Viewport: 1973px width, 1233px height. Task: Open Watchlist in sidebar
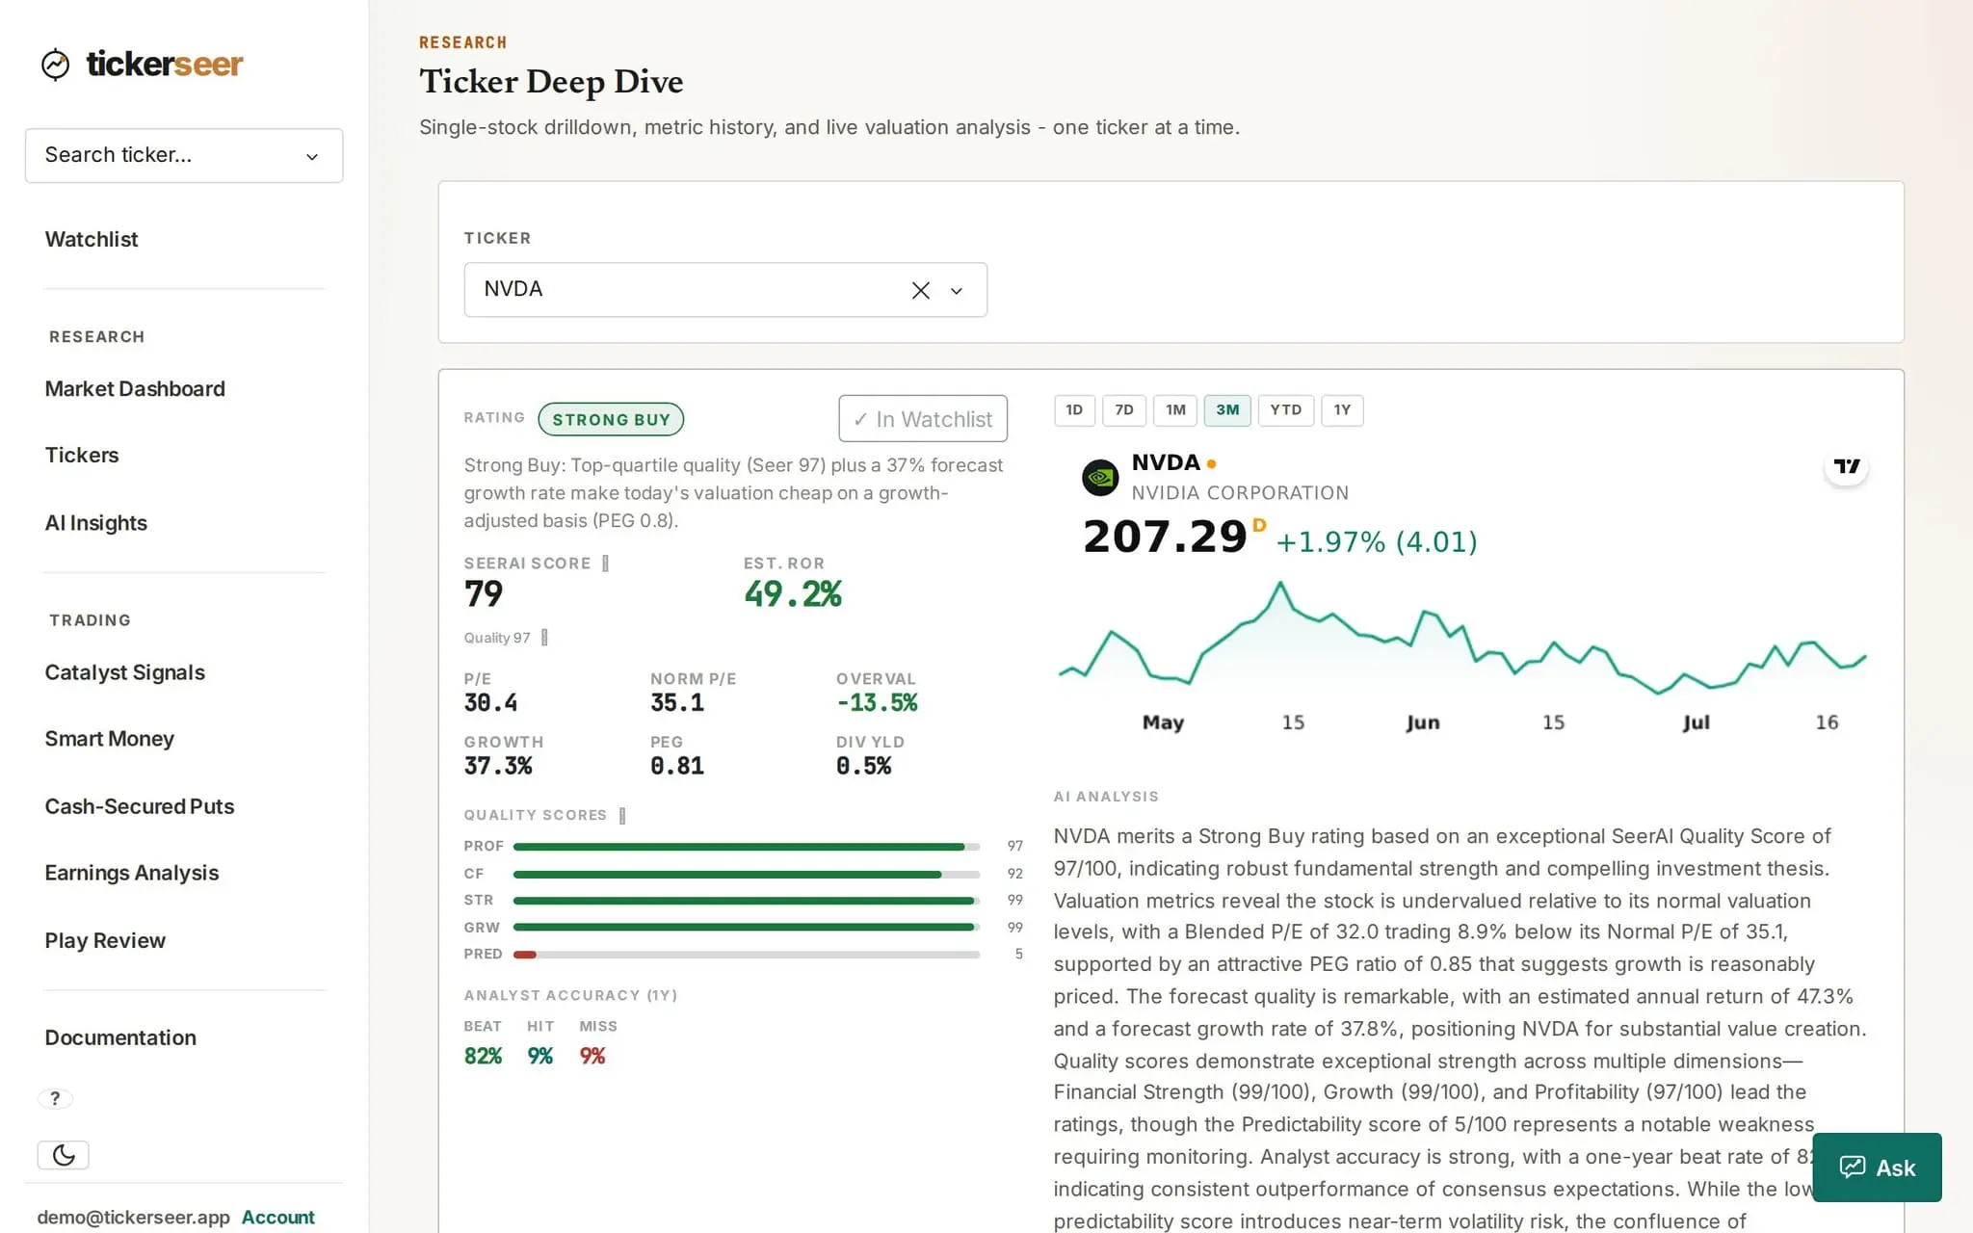click(92, 239)
